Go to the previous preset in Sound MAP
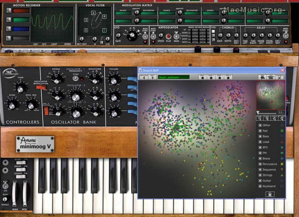Screen dimensions: 299x217 click(x=144, y=77)
